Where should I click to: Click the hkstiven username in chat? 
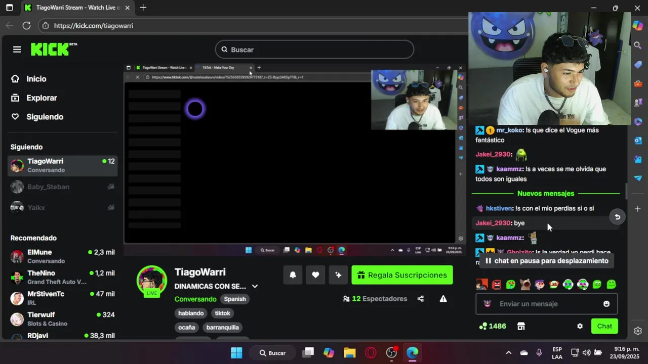[499, 208]
